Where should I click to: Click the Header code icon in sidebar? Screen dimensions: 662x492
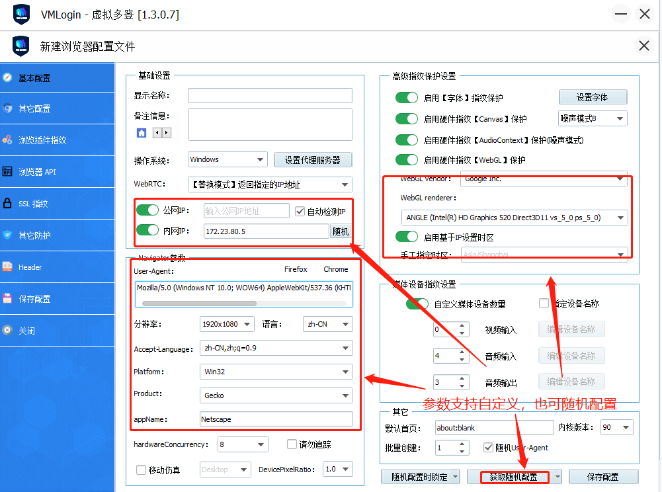click(7, 266)
